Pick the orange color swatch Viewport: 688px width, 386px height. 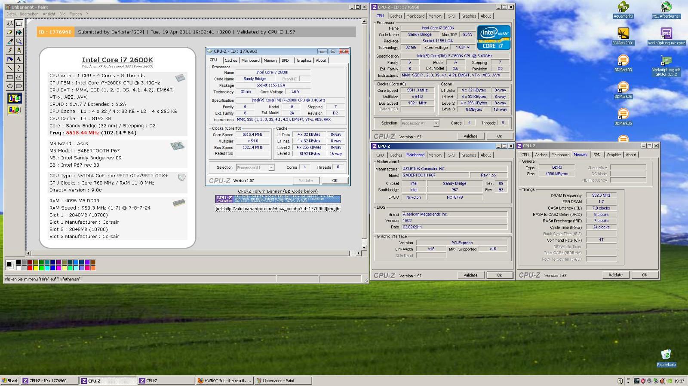point(93,268)
